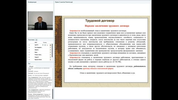Click the small flag icon left of ОмГТУ
Screen dimensions: 178x100
tap(29, 45)
